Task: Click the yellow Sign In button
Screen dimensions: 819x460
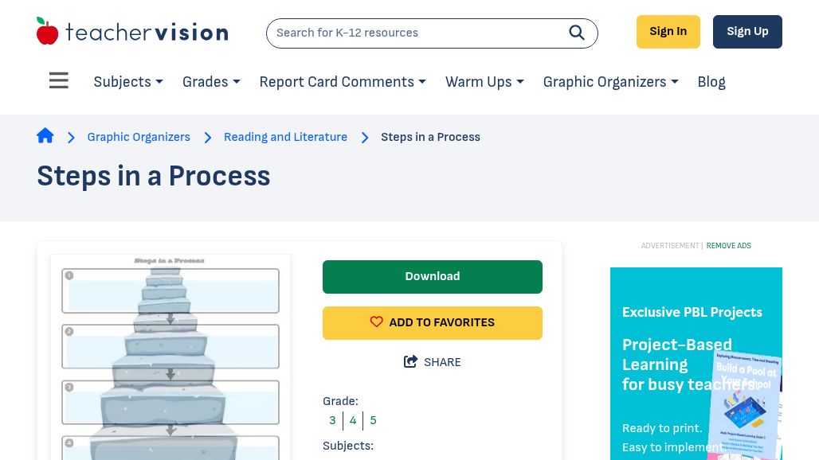Action: (668, 32)
